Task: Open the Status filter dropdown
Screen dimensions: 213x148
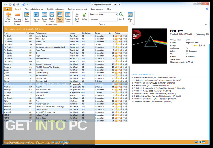Action: pos(84,17)
